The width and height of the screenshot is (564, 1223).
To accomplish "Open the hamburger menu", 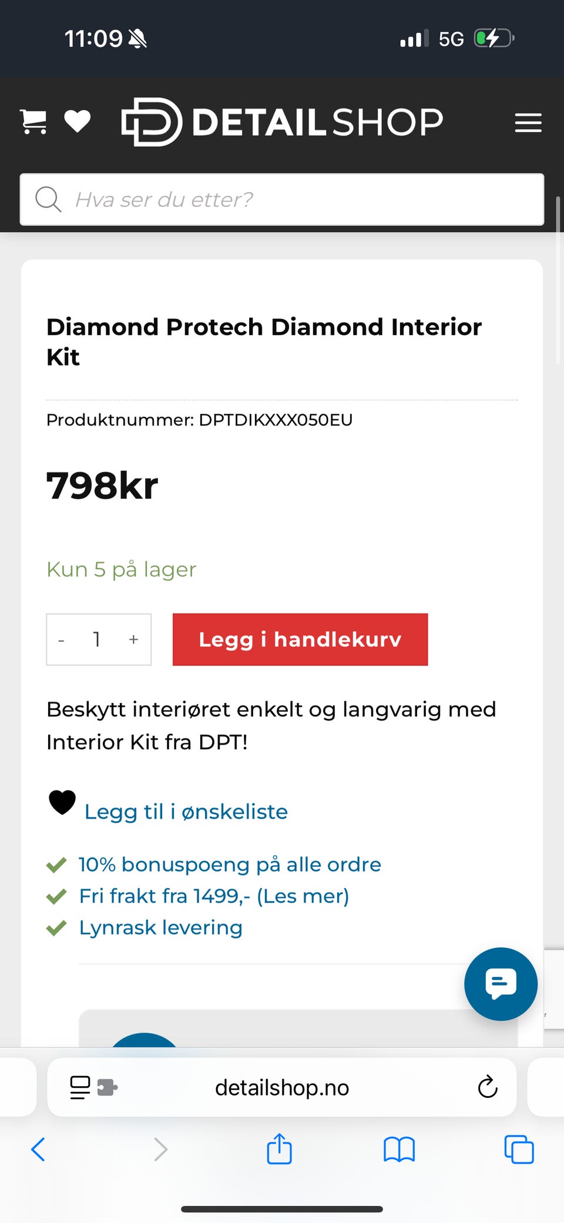I will click(x=528, y=123).
